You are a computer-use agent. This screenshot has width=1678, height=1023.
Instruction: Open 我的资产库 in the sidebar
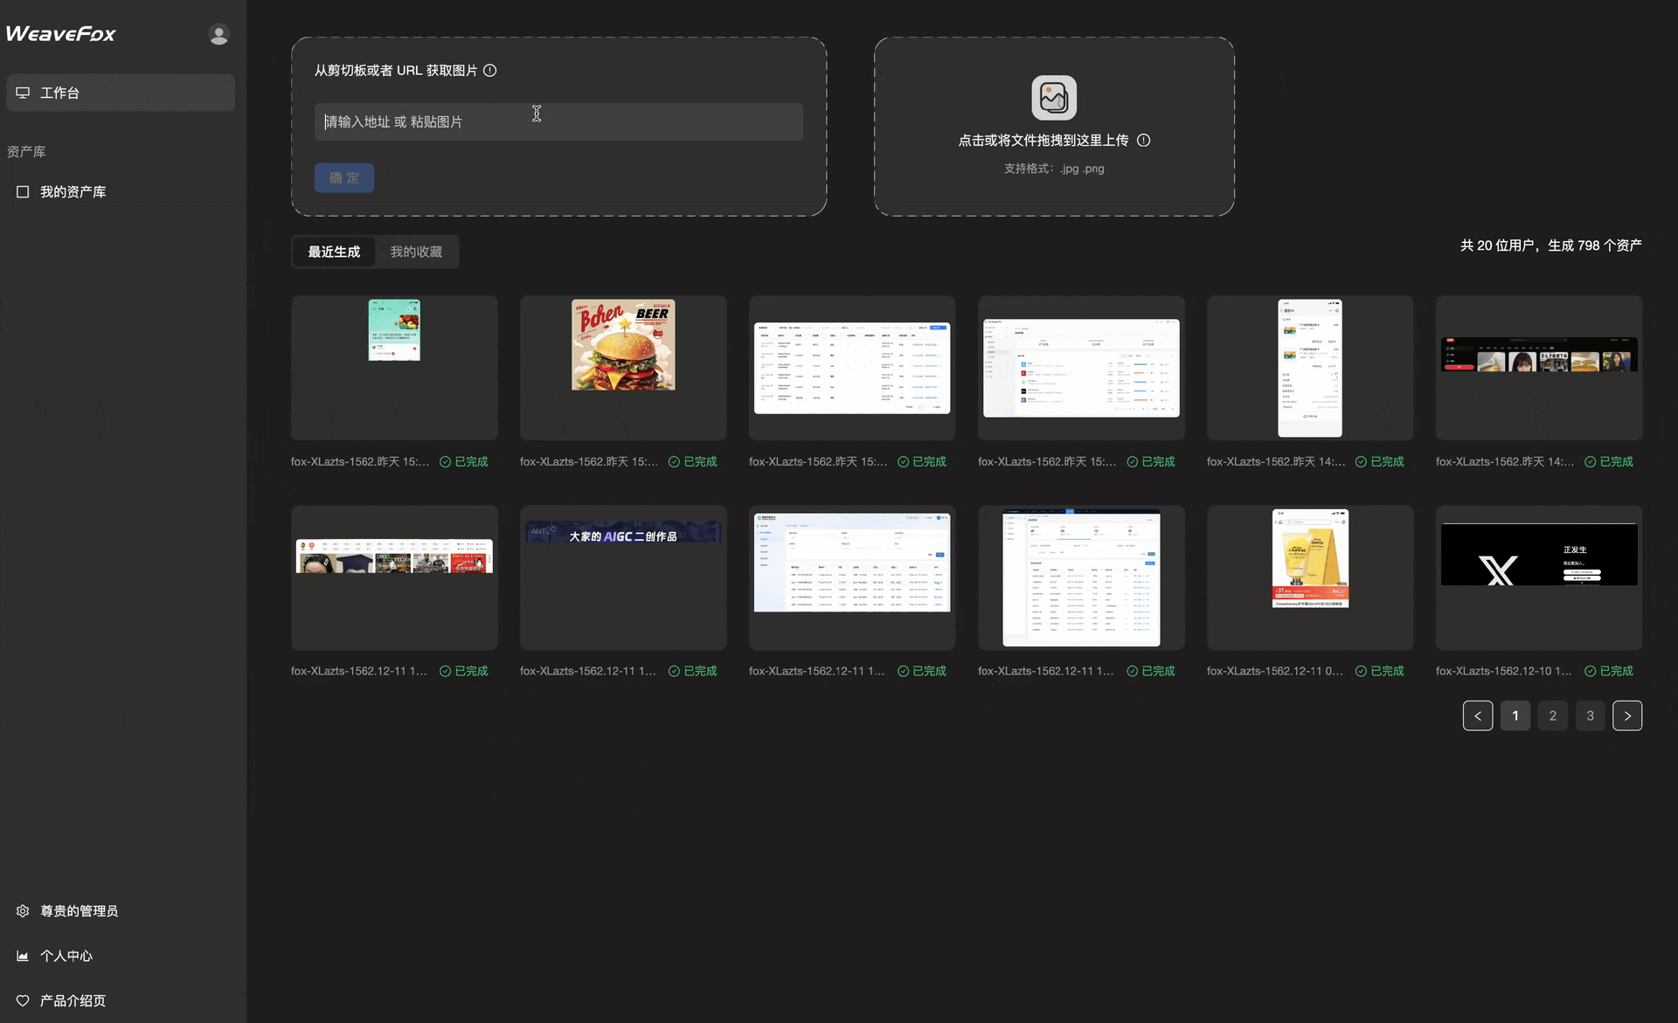pyautogui.click(x=73, y=192)
